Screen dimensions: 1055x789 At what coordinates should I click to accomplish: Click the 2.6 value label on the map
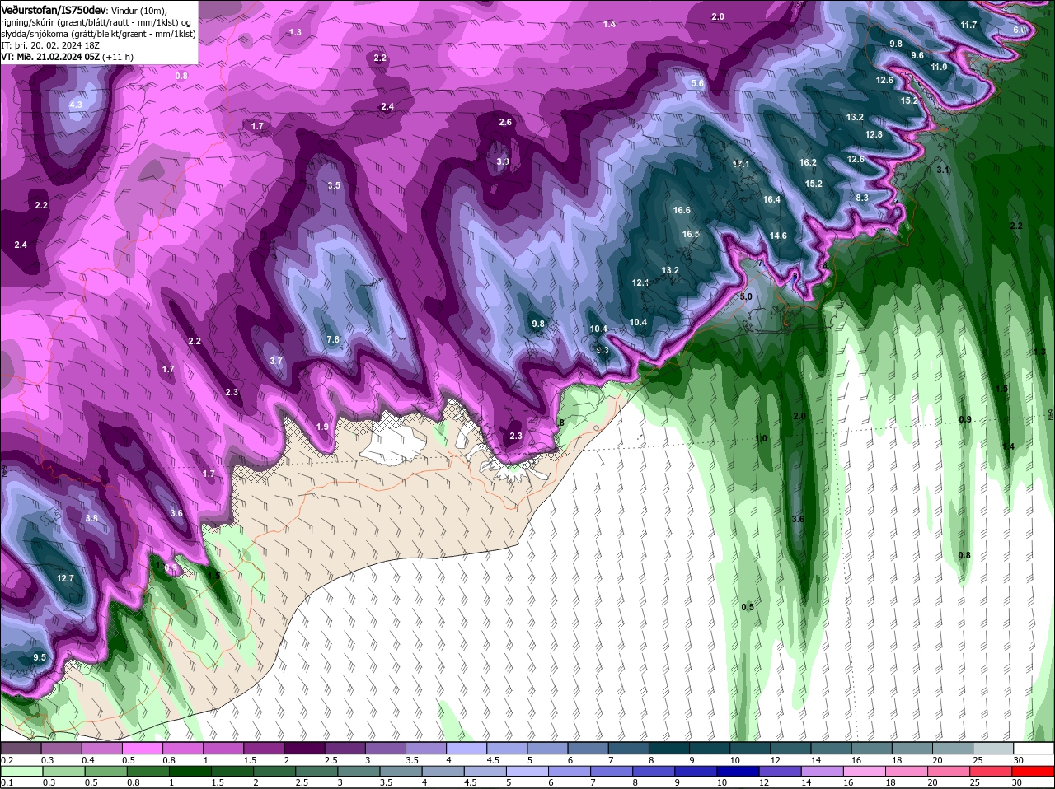coord(505,122)
